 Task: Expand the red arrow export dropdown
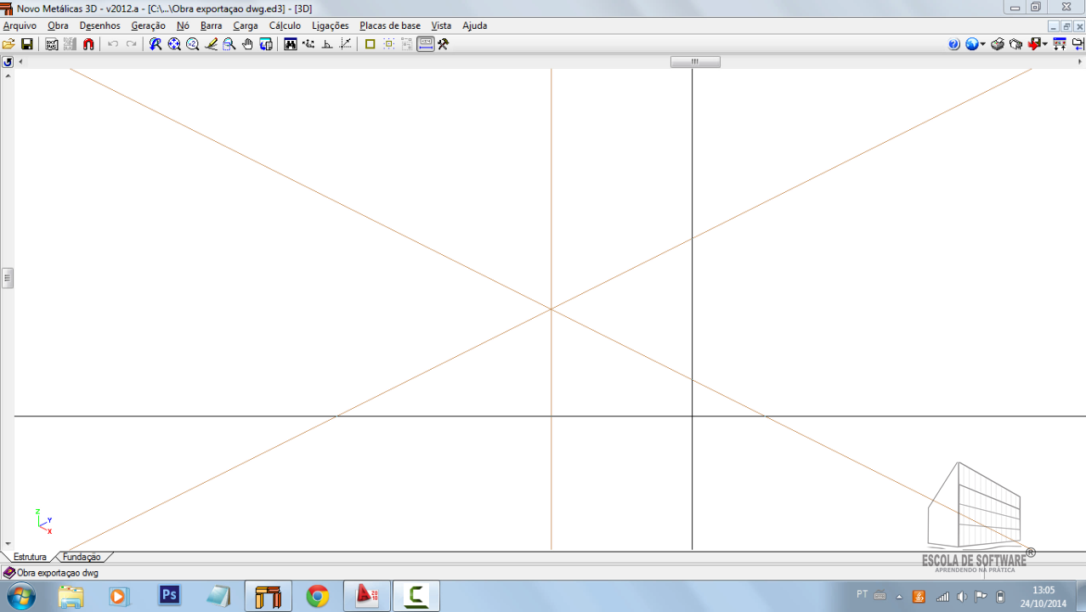[x=1044, y=44]
